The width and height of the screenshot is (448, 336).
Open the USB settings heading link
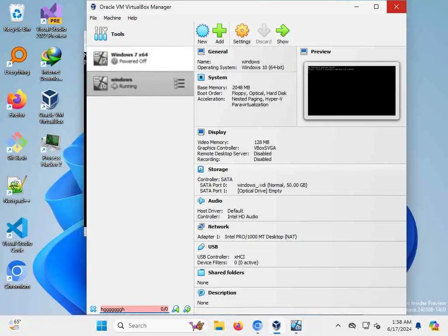tap(213, 247)
